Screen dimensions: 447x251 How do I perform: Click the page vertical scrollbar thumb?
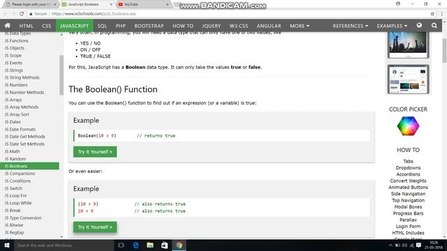pyautogui.click(x=444, y=50)
